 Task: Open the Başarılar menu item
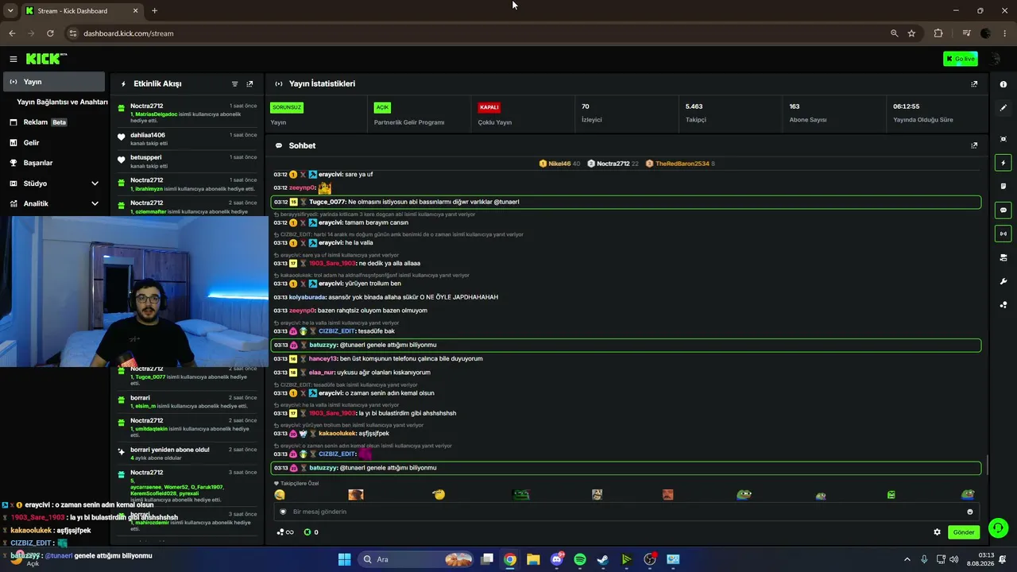click(x=53, y=163)
